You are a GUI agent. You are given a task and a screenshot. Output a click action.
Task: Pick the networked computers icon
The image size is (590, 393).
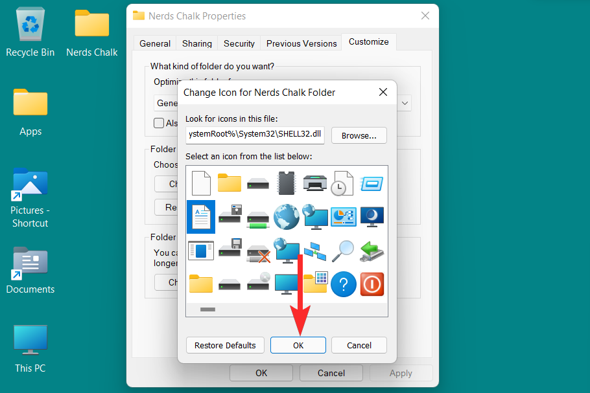[x=315, y=251]
